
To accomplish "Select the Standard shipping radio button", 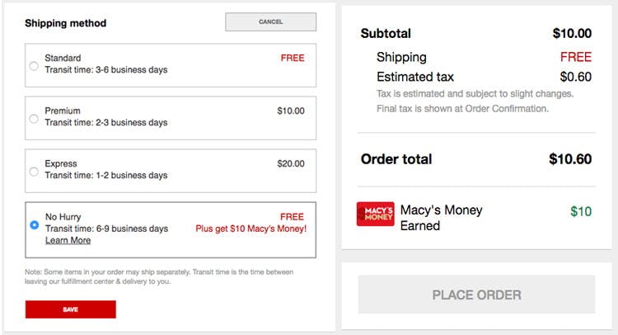I will point(34,66).
